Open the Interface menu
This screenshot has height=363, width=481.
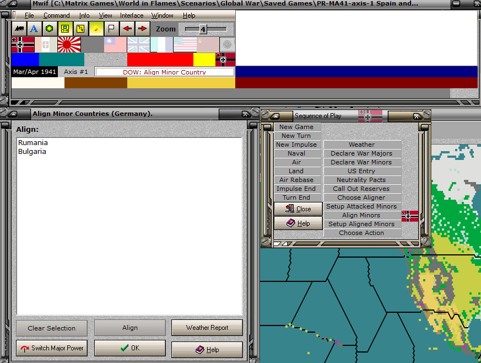(x=132, y=15)
